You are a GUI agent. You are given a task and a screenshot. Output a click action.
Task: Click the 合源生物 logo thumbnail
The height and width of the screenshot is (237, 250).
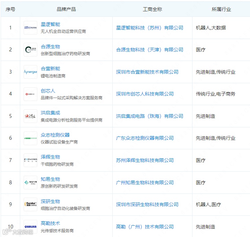pyautogui.click(x=30, y=50)
